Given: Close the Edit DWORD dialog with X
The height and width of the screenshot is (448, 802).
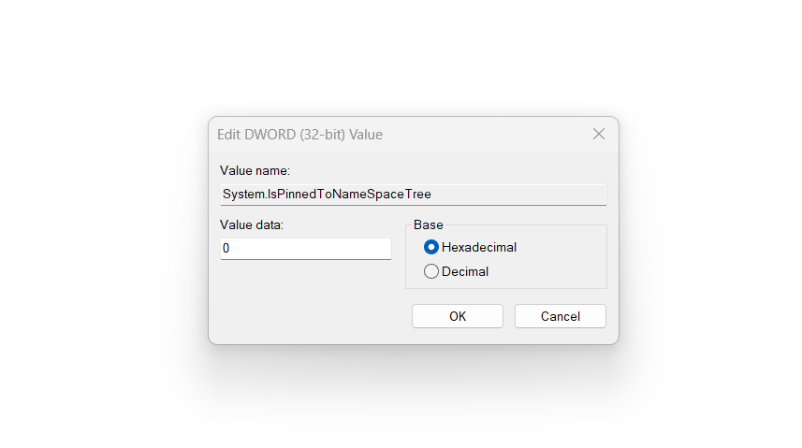Looking at the screenshot, I should 599,135.
